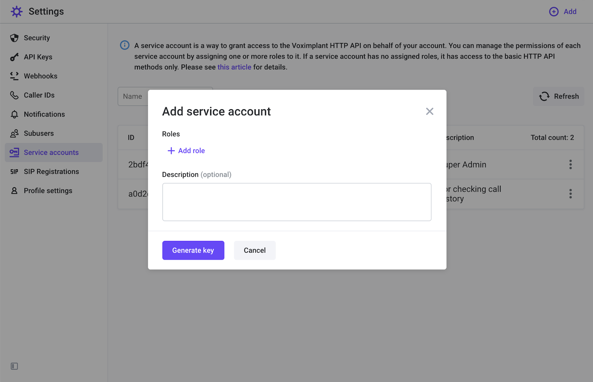Image resolution: width=593 pixels, height=382 pixels.
Task: Click the Profile settings person icon
Action: pyautogui.click(x=14, y=191)
